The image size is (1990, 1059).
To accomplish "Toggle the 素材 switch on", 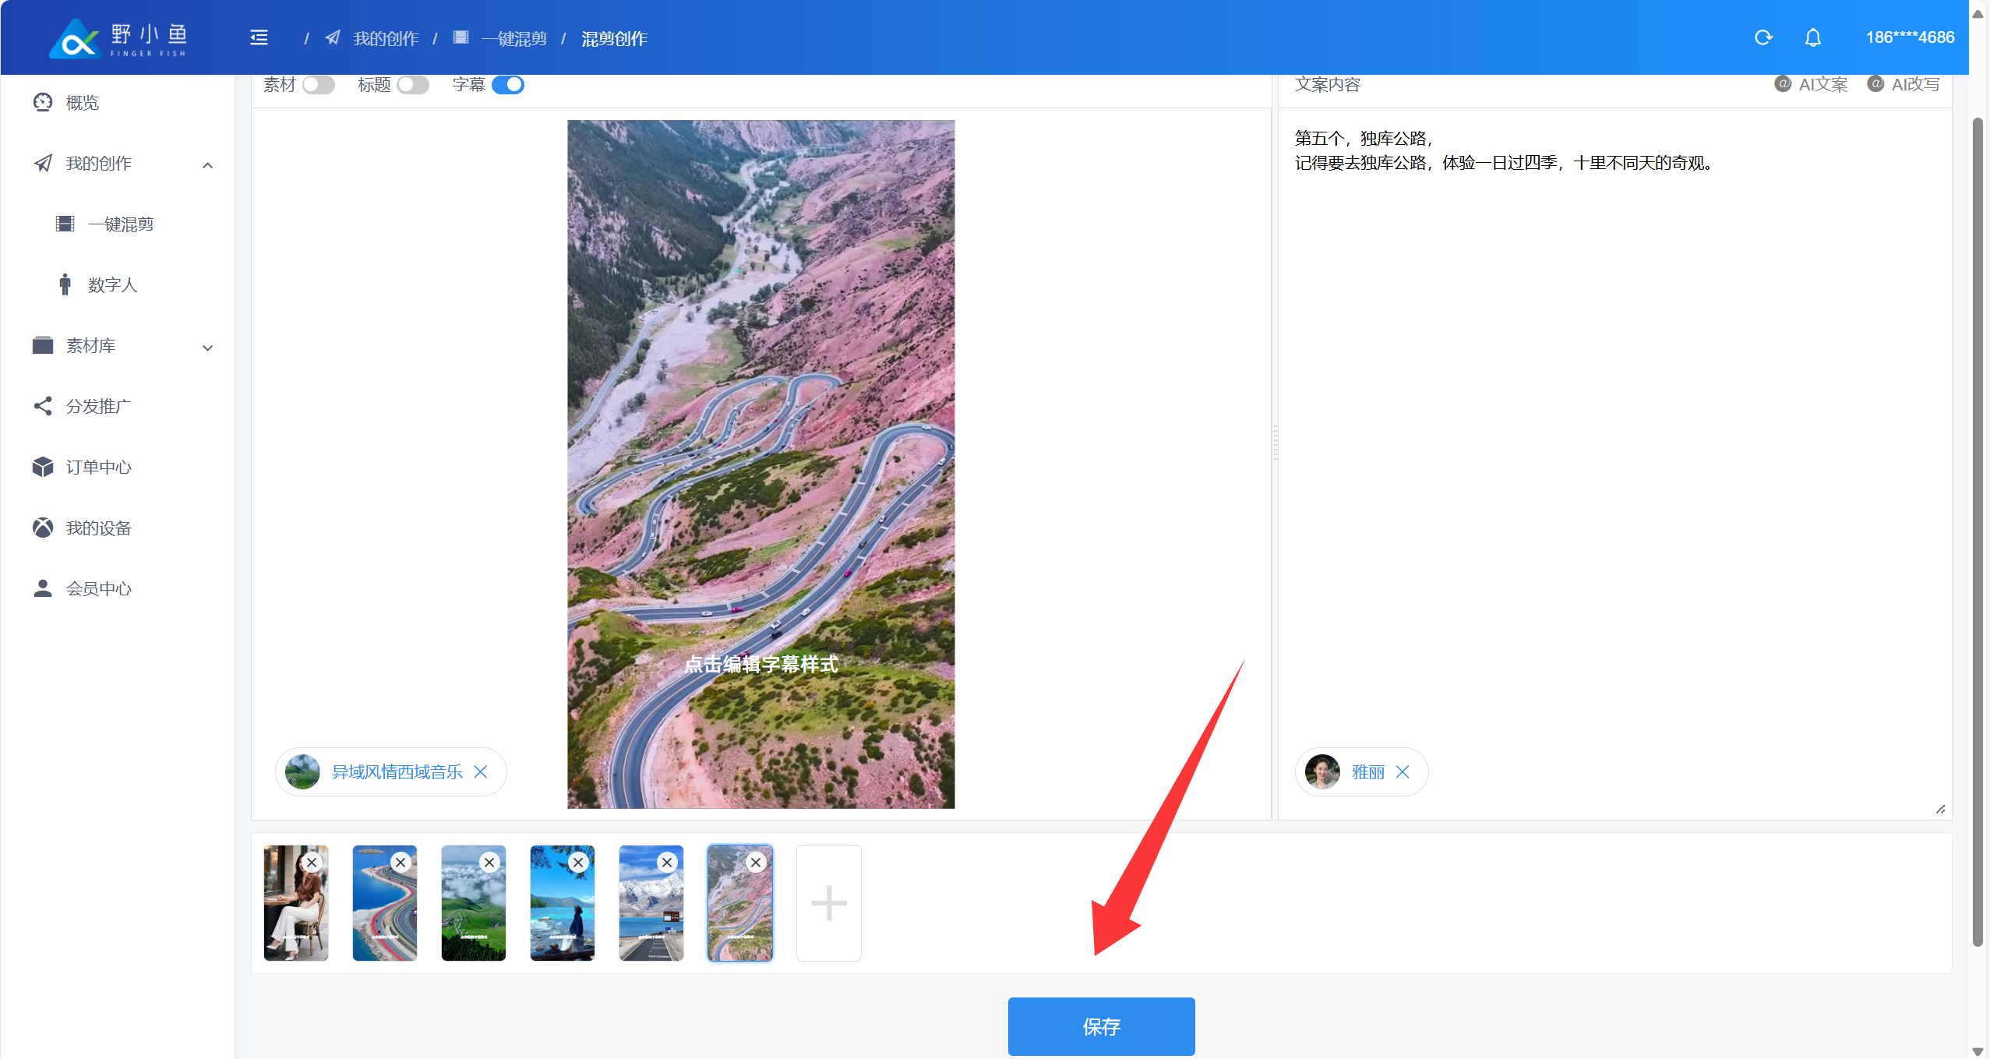I will pyautogui.click(x=318, y=84).
